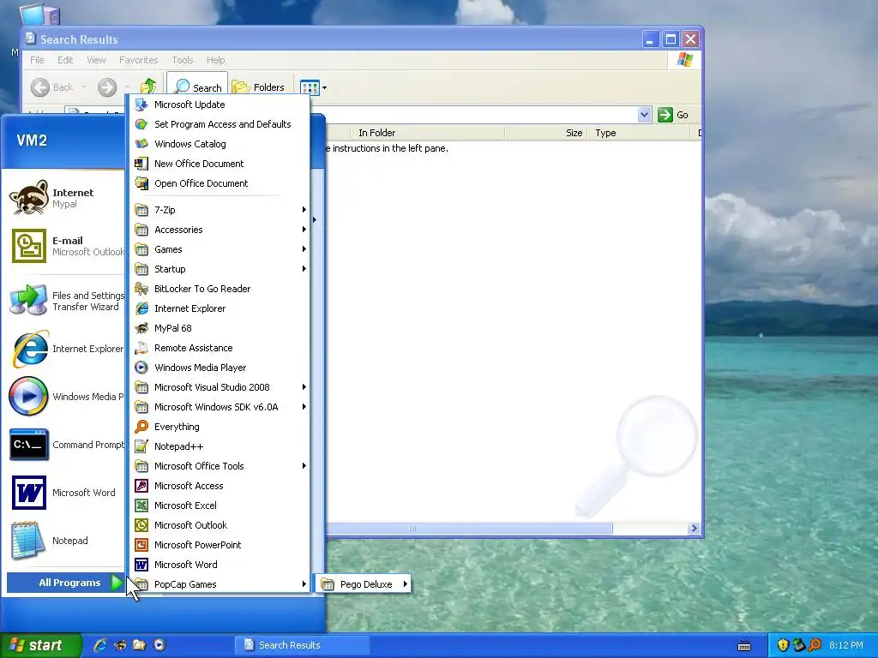
Task: Open Mypal Internet pinned item
Action: [64, 198]
